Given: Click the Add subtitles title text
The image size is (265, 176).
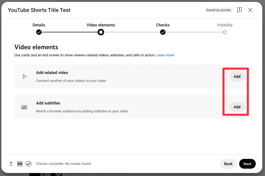Looking at the screenshot, I should [48, 103].
